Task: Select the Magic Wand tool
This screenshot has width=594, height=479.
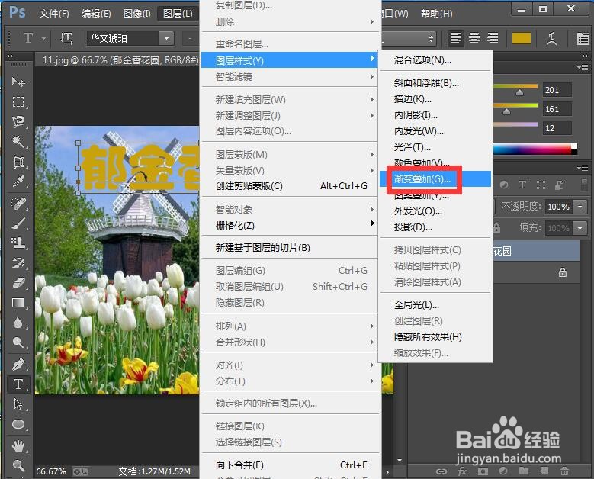Action: point(18,142)
